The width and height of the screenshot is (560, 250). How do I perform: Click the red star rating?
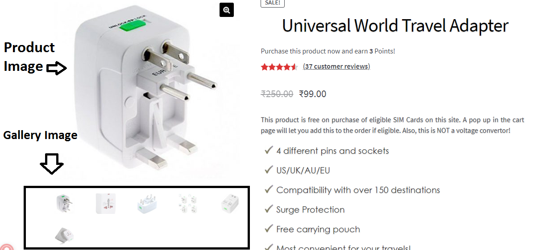tap(279, 67)
